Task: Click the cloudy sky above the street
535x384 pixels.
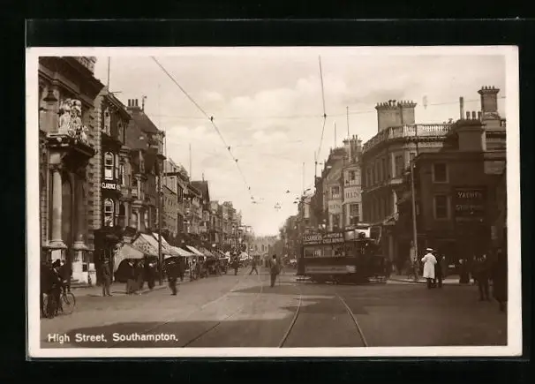Action: [265, 97]
